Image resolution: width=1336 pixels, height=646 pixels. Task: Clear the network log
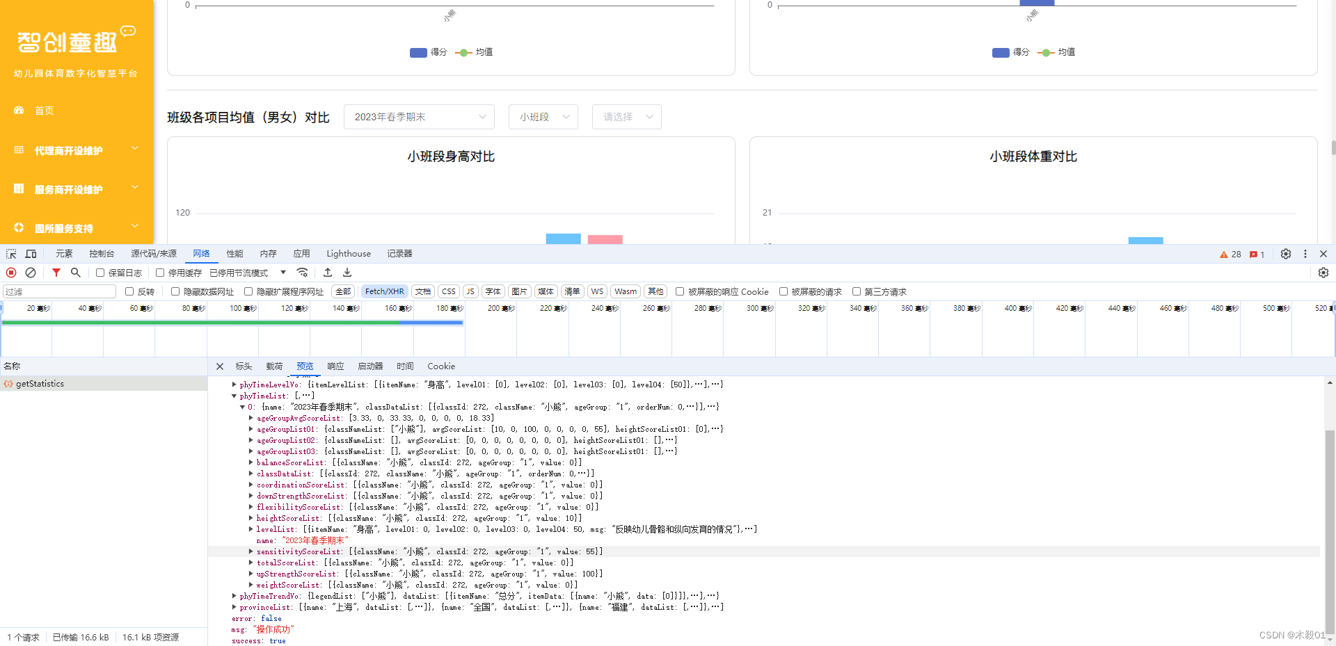coord(31,273)
